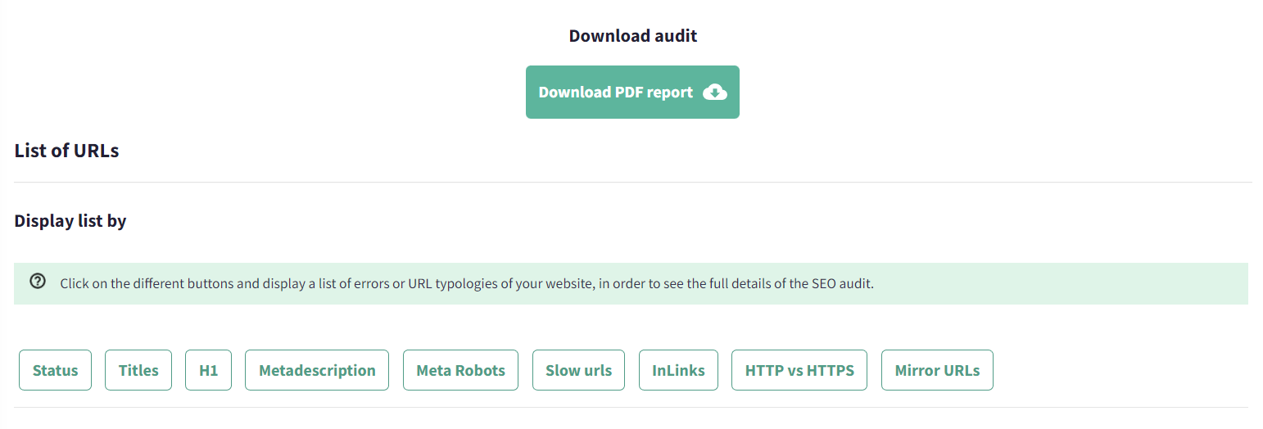Image resolution: width=1263 pixels, height=429 pixels.
Task: Download the PDF report
Action: click(632, 92)
